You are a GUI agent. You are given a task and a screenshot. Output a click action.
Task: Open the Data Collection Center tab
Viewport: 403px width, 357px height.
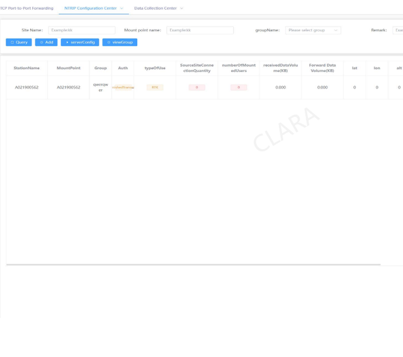[156, 8]
